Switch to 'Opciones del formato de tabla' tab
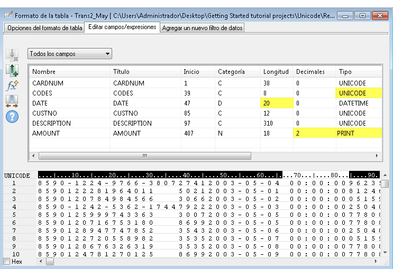 (x=44, y=28)
